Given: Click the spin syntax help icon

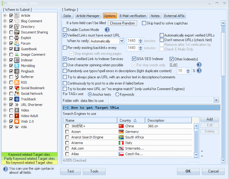Looking at the screenshot, I should pos(6,169).
